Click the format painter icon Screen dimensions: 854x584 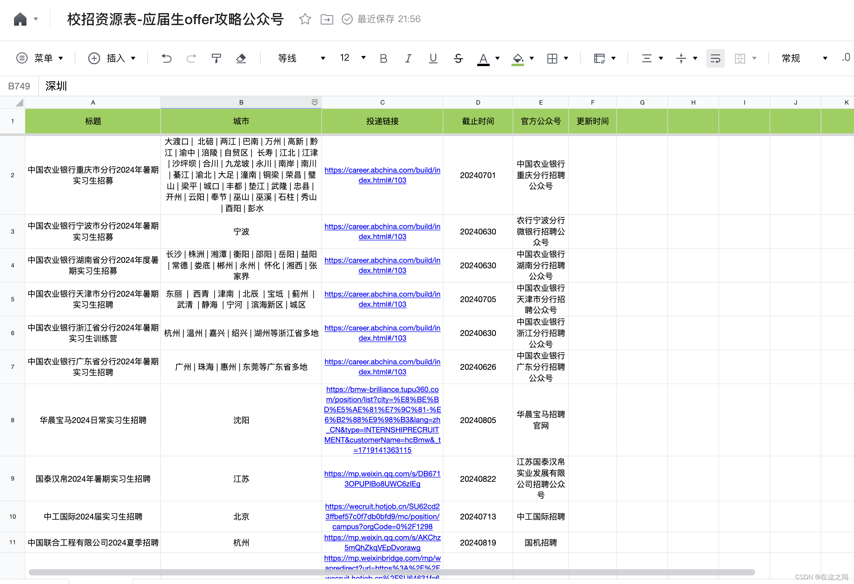216,58
